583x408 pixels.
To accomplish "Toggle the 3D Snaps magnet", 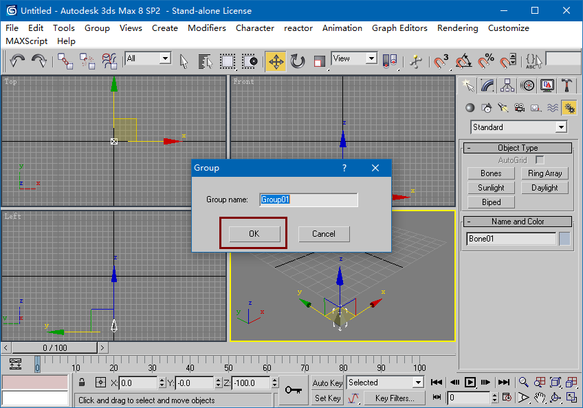I will point(441,61).
